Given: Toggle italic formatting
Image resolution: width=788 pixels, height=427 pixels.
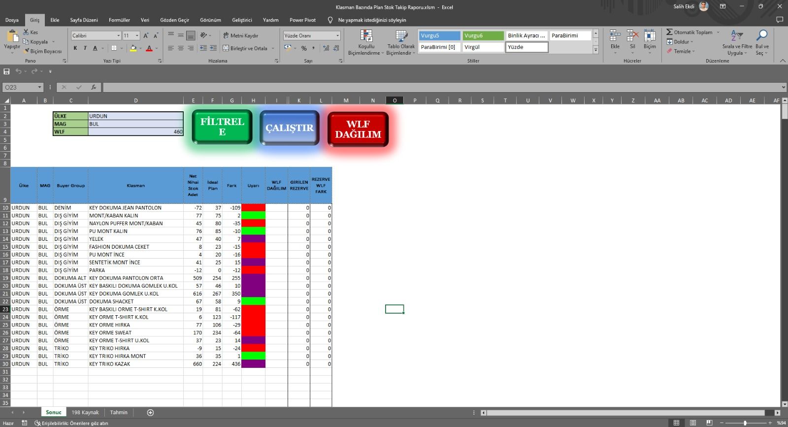Looking at the screenshot, I should click(x=85, y=48).
